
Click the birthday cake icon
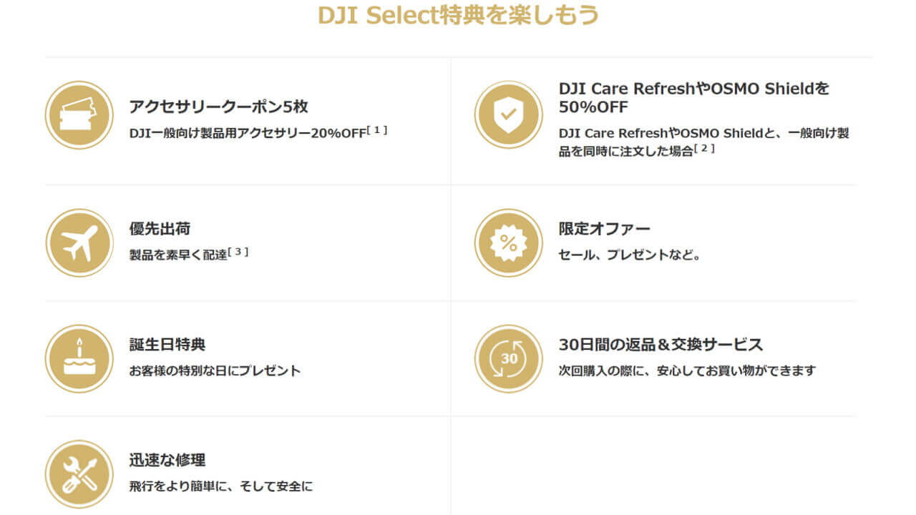tap(79, 358)
